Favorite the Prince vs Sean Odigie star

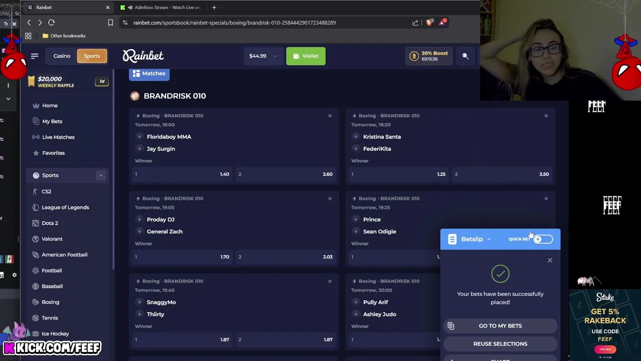pyautogui.click(x=546, y=199)
